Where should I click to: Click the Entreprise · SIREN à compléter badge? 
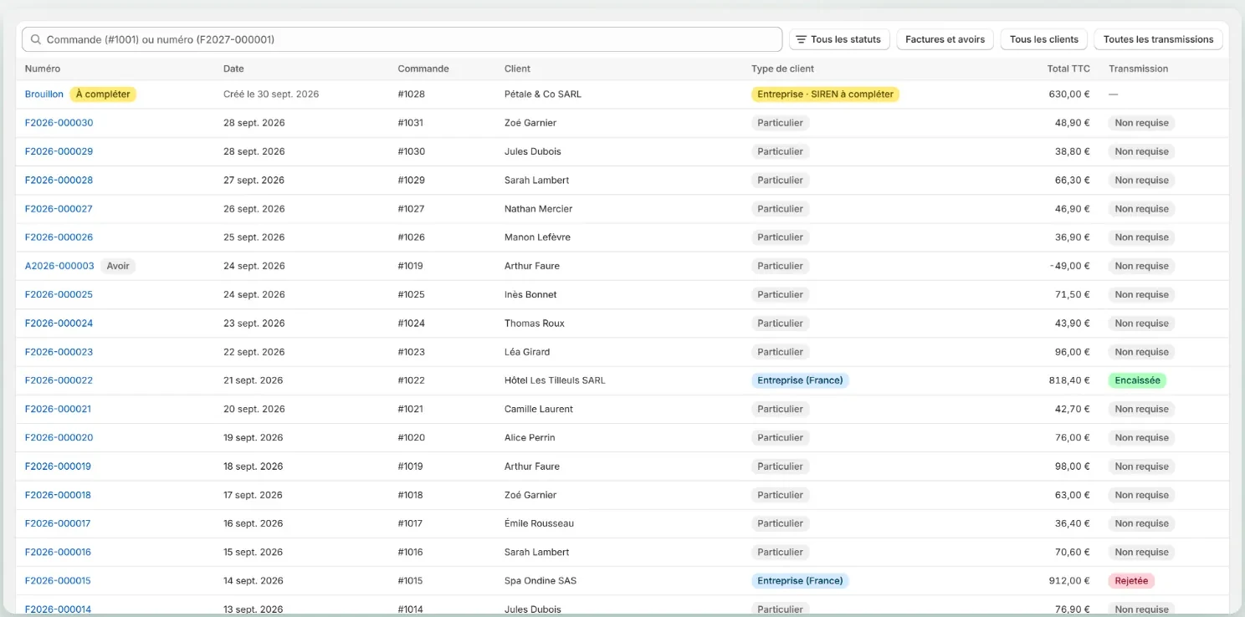[825, 94]
